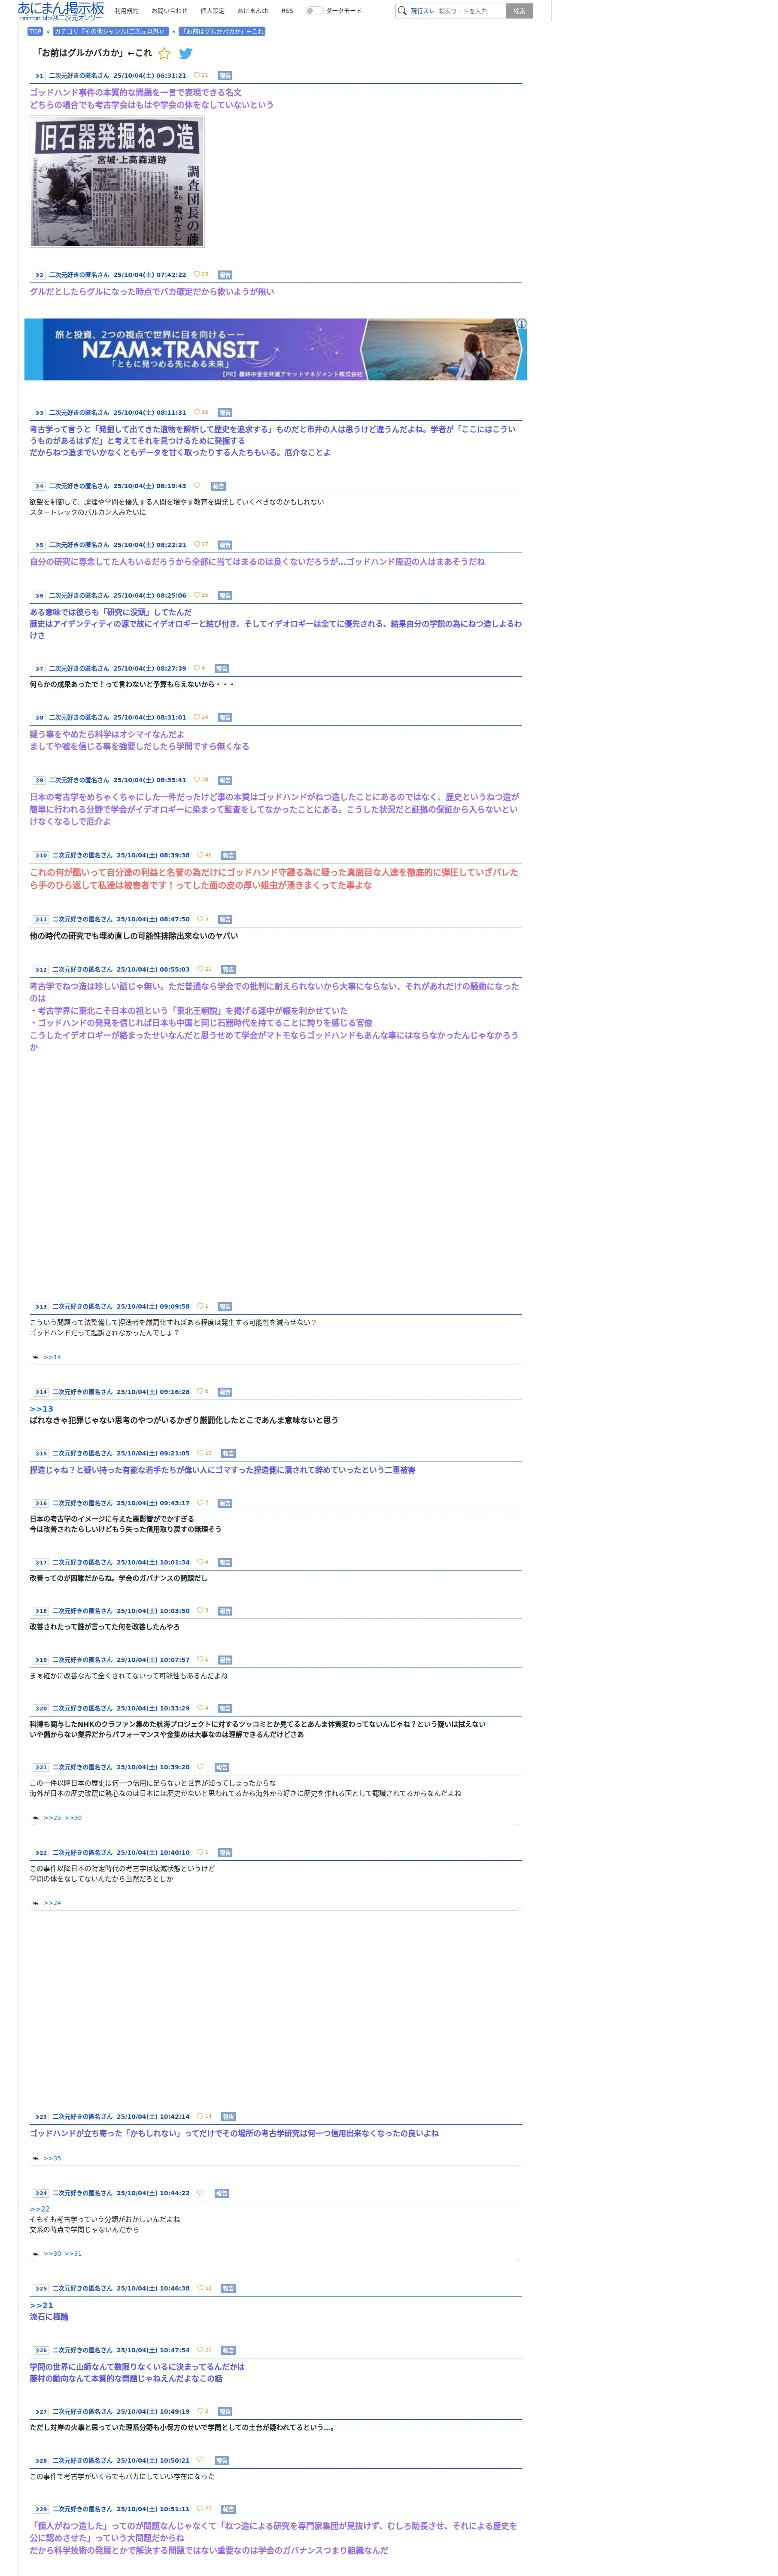Report post 1 with 報告 button
This screenshot has width=778, height=2576.
[225, 76]
